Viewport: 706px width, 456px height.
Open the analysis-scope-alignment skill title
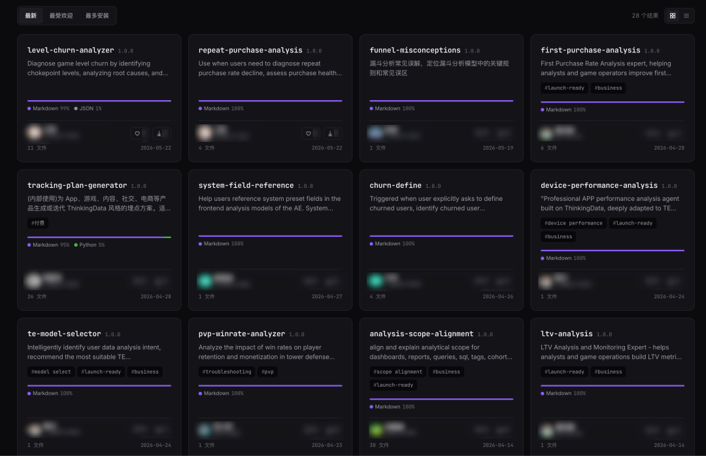[422, 334]
